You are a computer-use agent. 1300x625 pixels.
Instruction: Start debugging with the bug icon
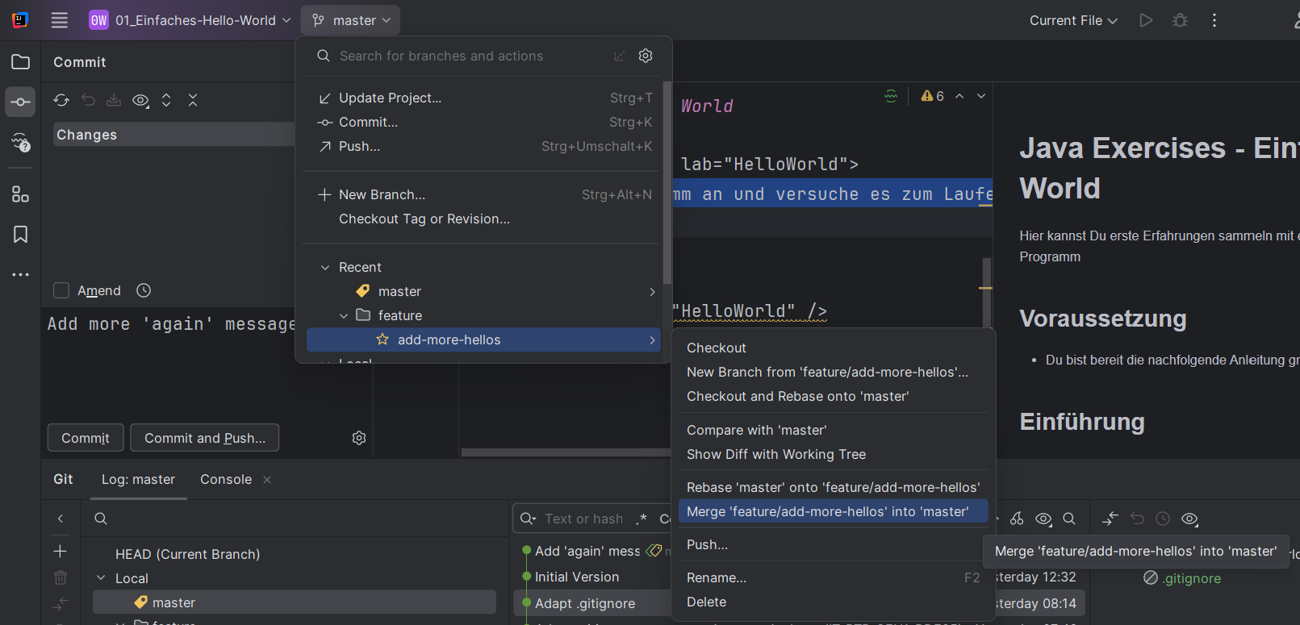1180,20
